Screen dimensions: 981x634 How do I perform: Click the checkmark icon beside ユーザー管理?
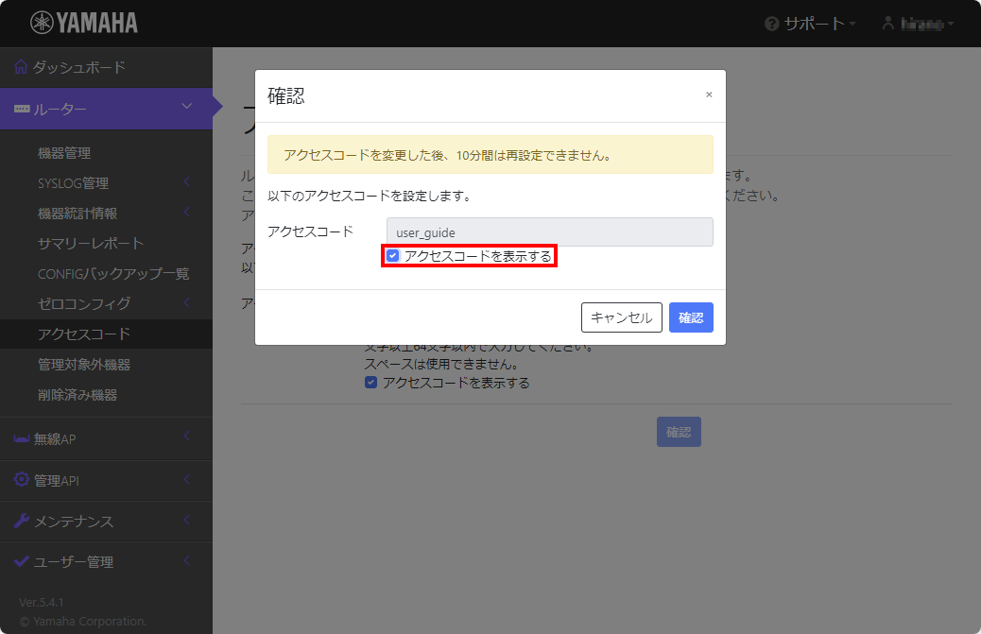click(23, 561)
